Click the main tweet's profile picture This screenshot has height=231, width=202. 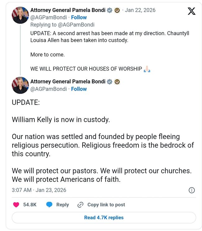20,85
